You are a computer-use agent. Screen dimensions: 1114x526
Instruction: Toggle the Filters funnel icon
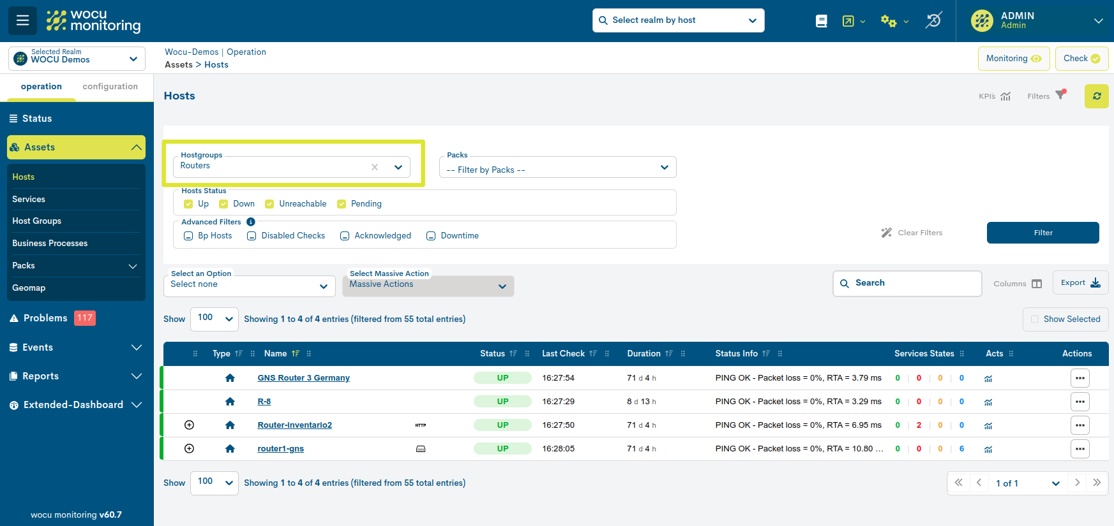1060,94
